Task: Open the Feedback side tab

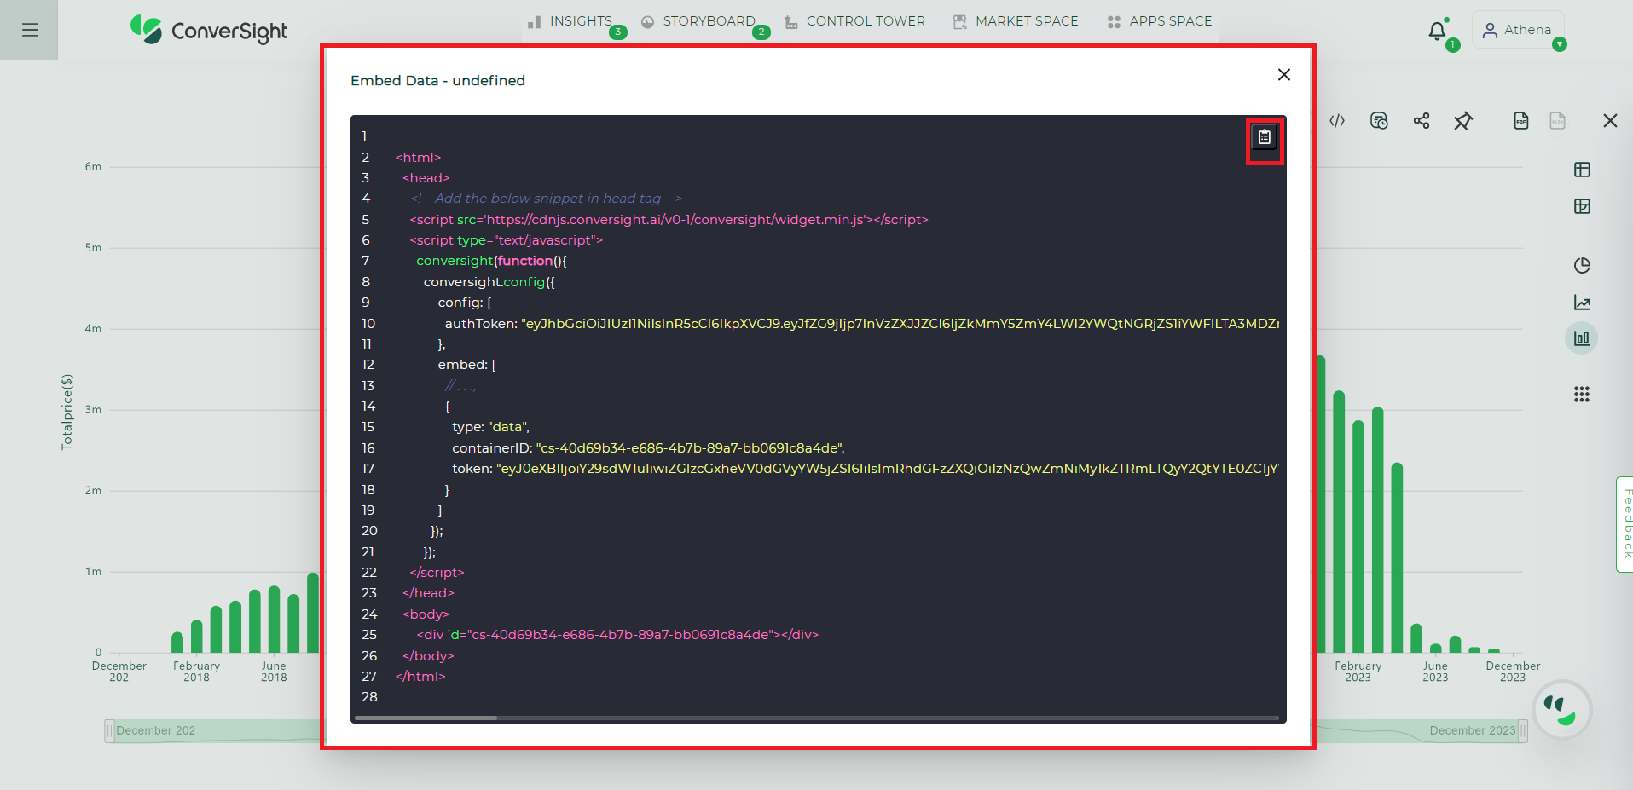Action: tap(1625, 524)
